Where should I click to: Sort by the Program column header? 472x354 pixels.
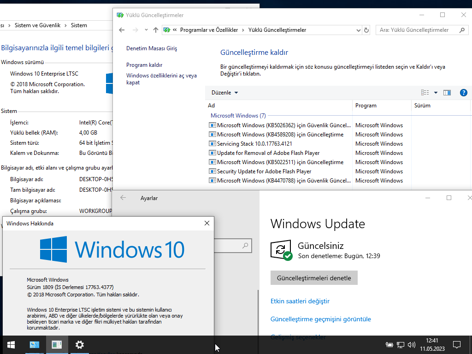382,106
